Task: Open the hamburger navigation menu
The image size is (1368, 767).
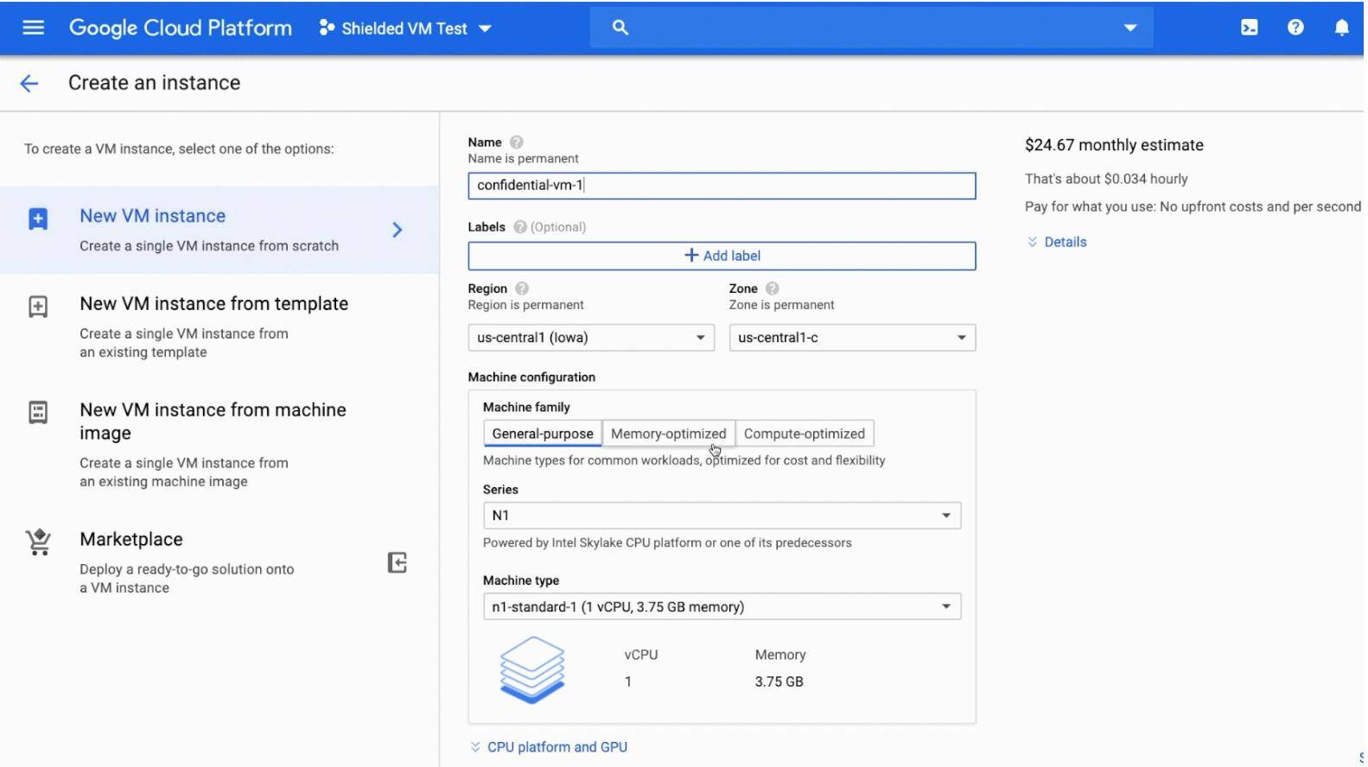Action: click(x=33, y=28)
